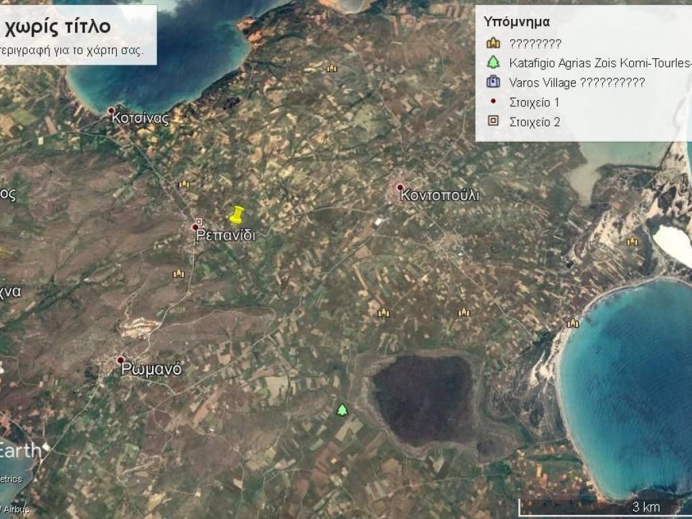Image resolution: width=692 pixels, height=519 pixels.
Task: Click the yellow pushpin placemark near Ρεπανίδι
Action: coord(236,216)
